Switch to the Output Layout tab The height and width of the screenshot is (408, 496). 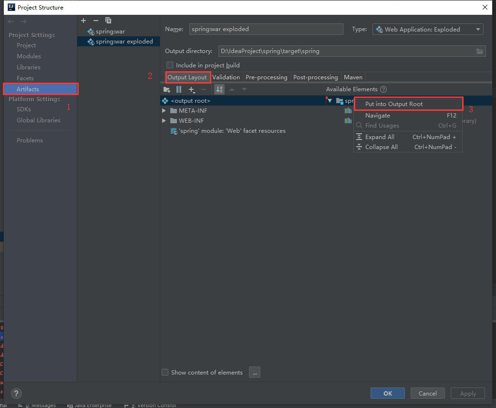click(x=187, y=77)
